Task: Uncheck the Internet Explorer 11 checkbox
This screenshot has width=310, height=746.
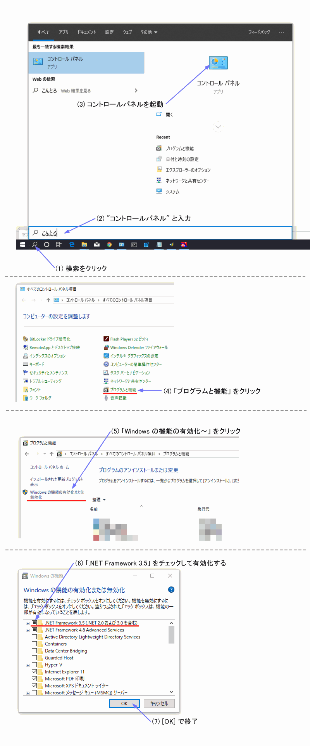Action: click(x=34, y=671)
